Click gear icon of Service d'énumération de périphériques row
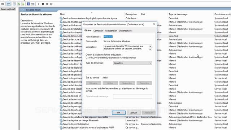The width and height of the screenshot is (231, 130). coord(61,18)
